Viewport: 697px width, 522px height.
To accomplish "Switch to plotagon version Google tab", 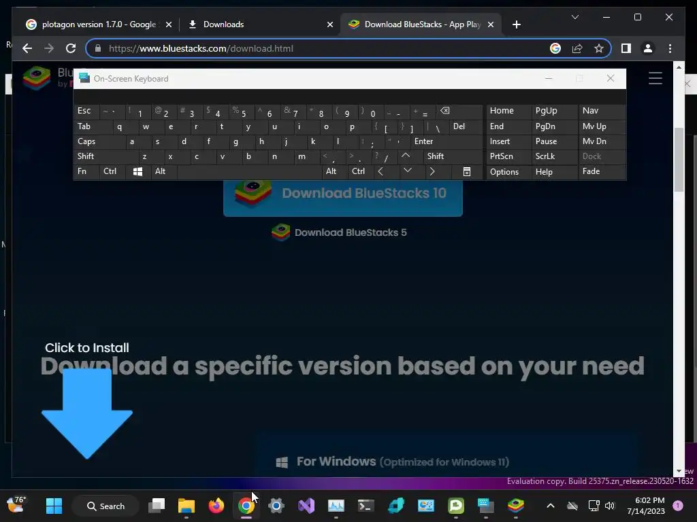I will 99,24.
